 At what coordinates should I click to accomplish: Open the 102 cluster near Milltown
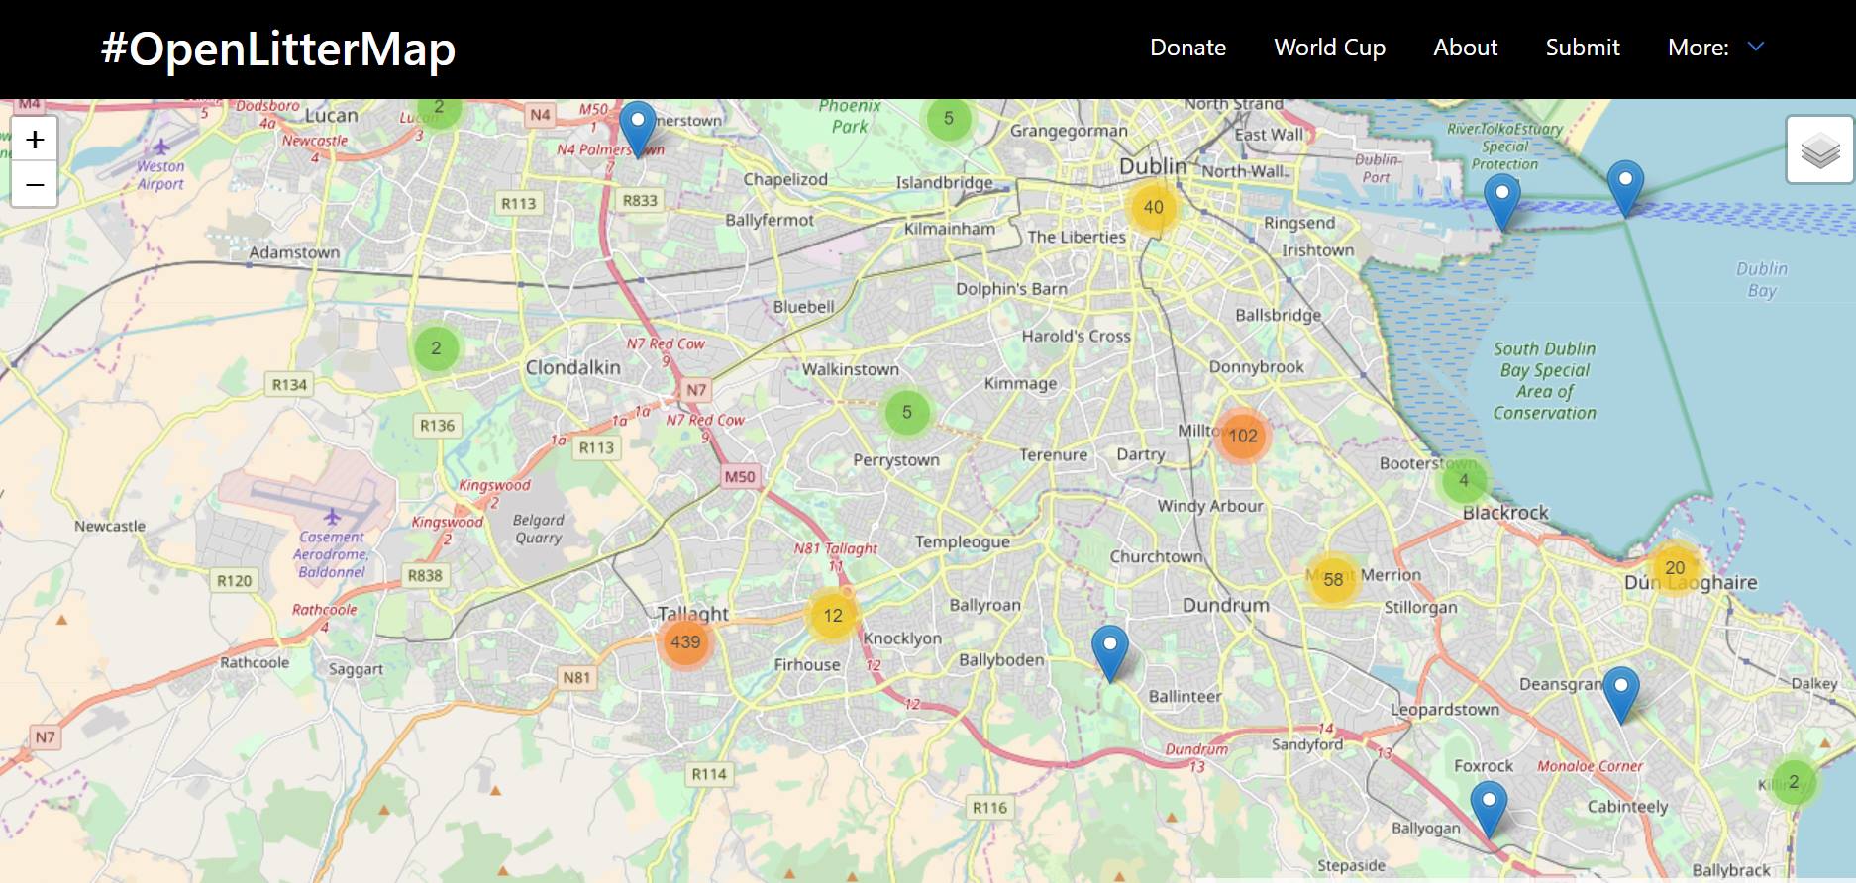tap(1243, 436)
